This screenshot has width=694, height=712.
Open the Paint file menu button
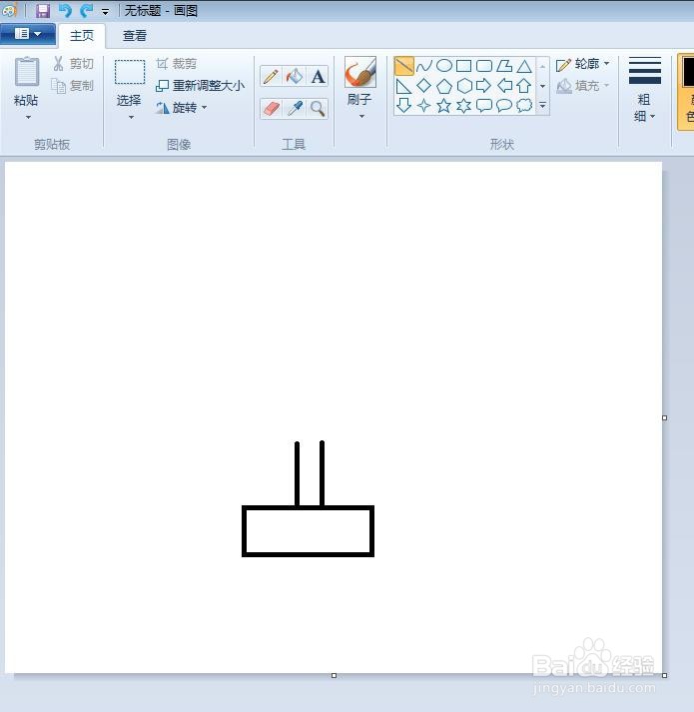tap(28, 34)
